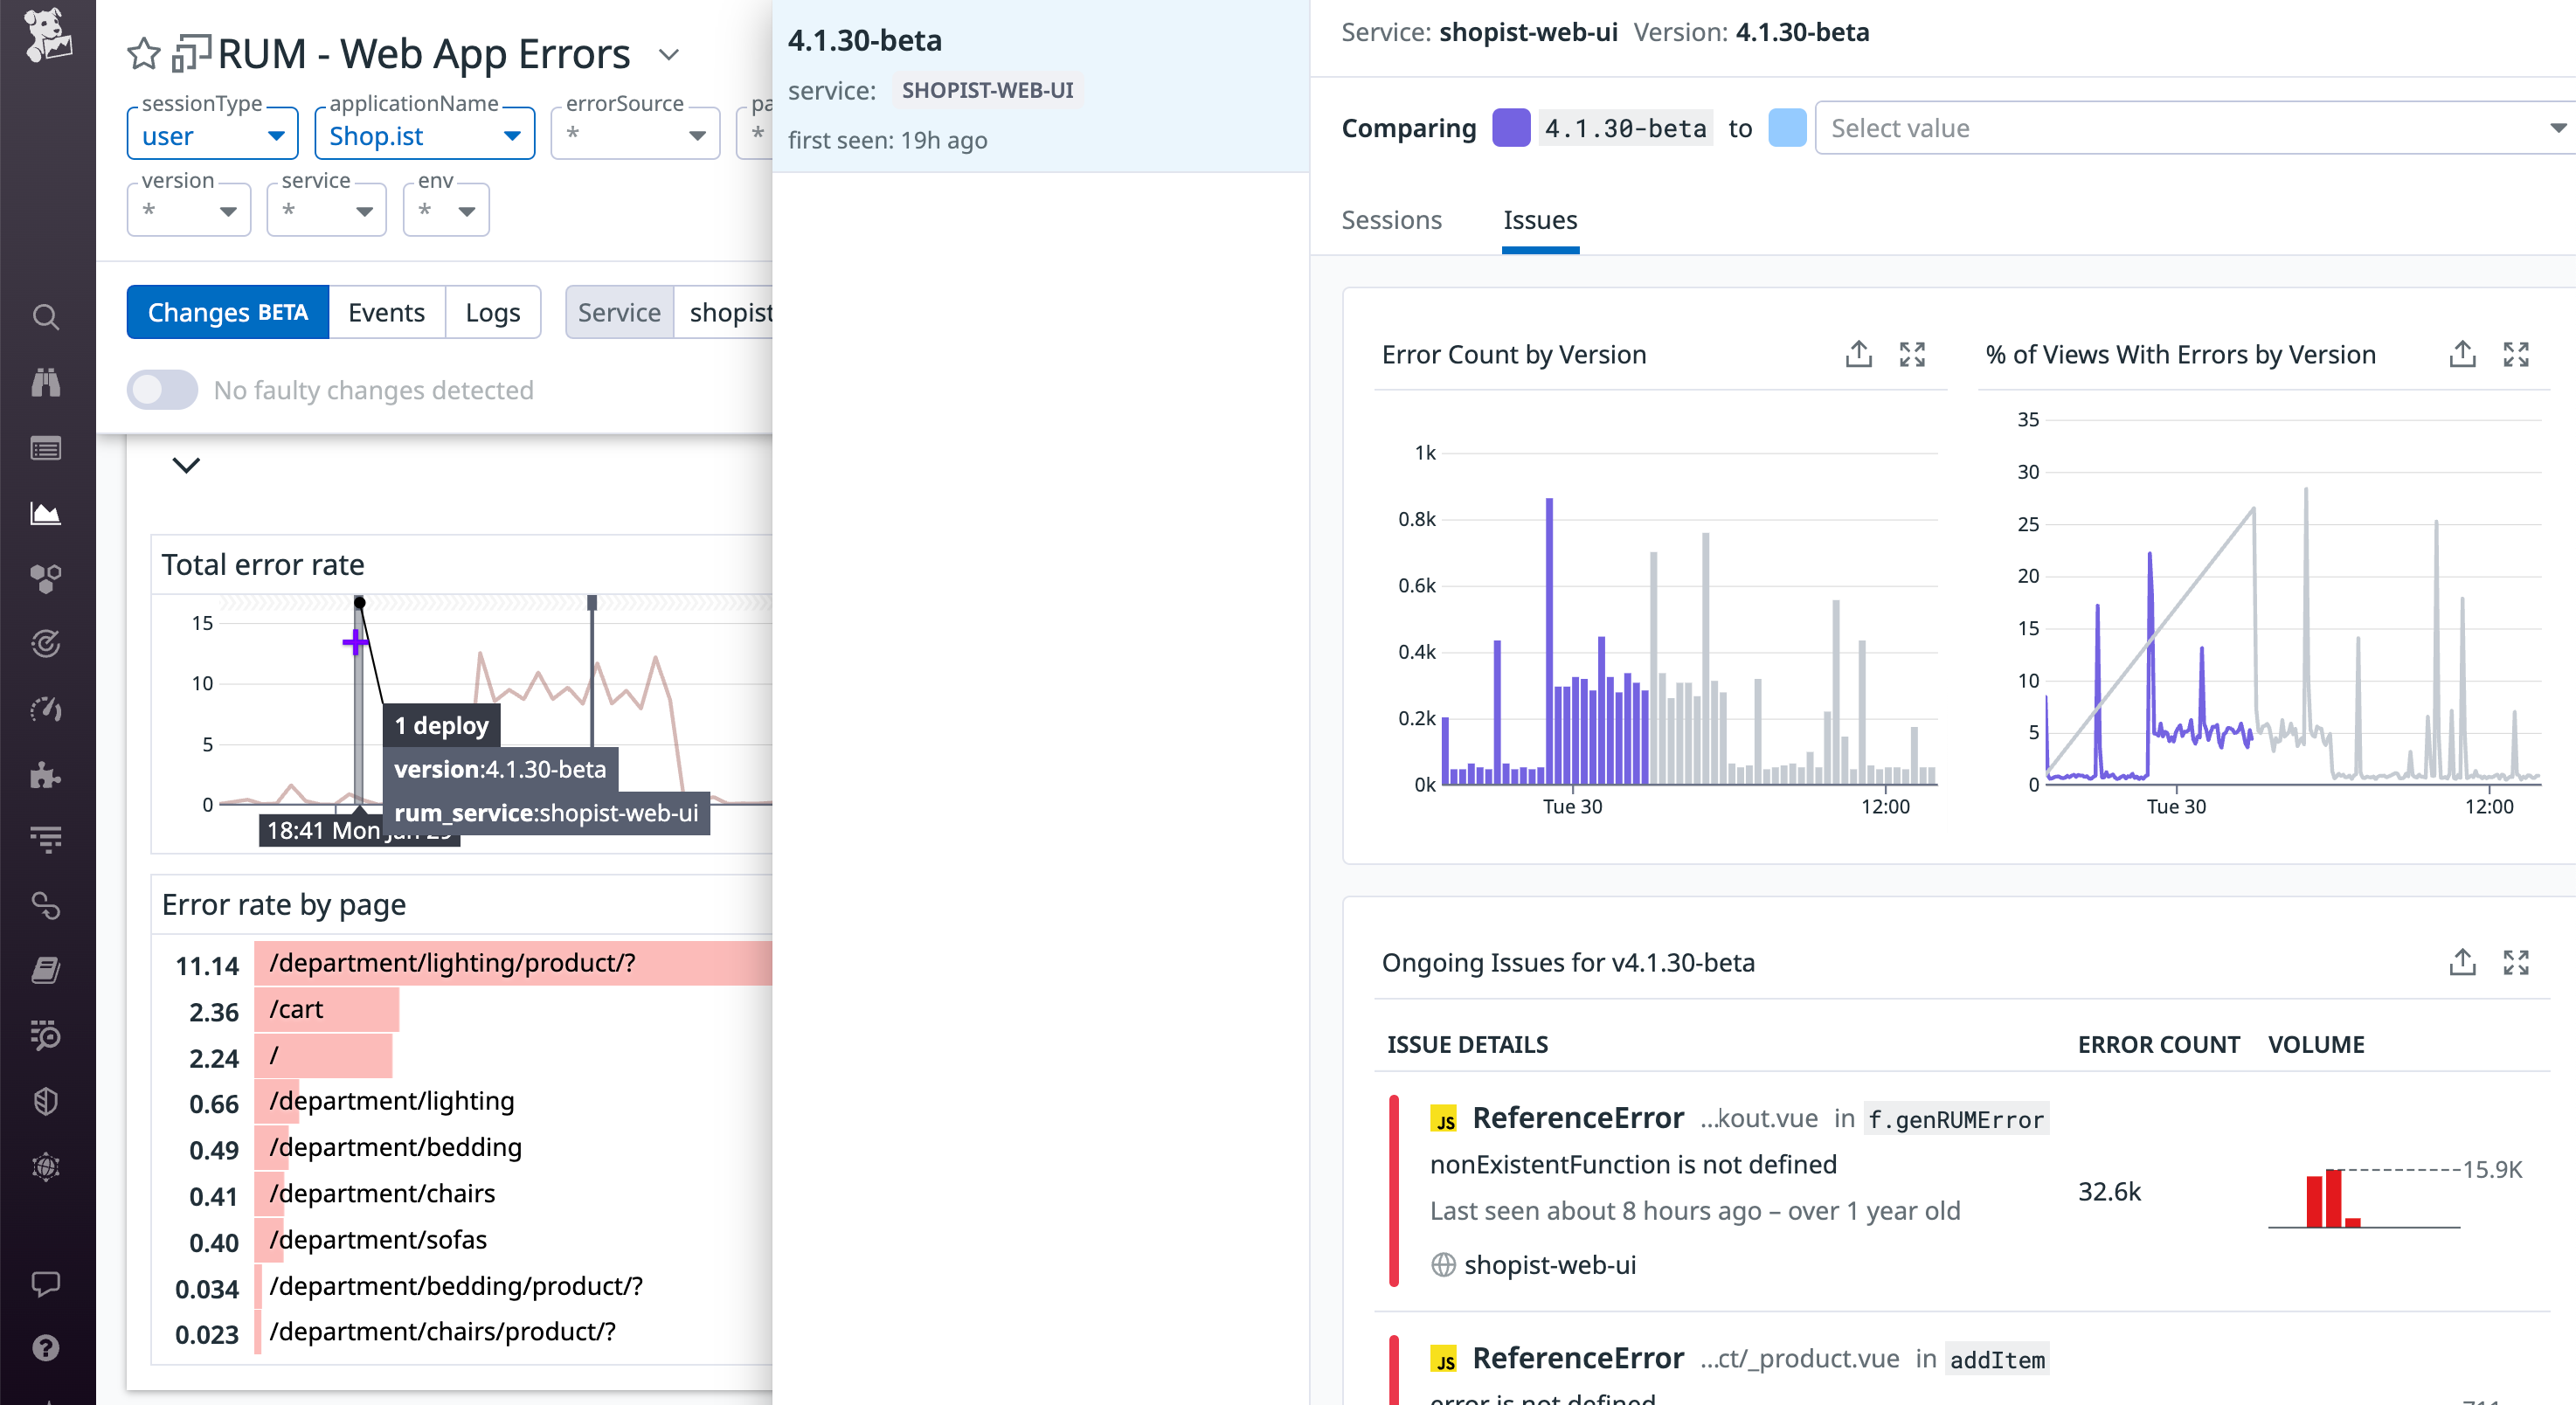
Task: Click the purple 4.1.30-beta comparison color swatch
Action: [x=1511, y=128]
